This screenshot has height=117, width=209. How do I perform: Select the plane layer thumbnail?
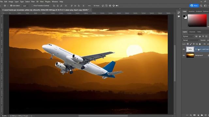pos(190,49)
